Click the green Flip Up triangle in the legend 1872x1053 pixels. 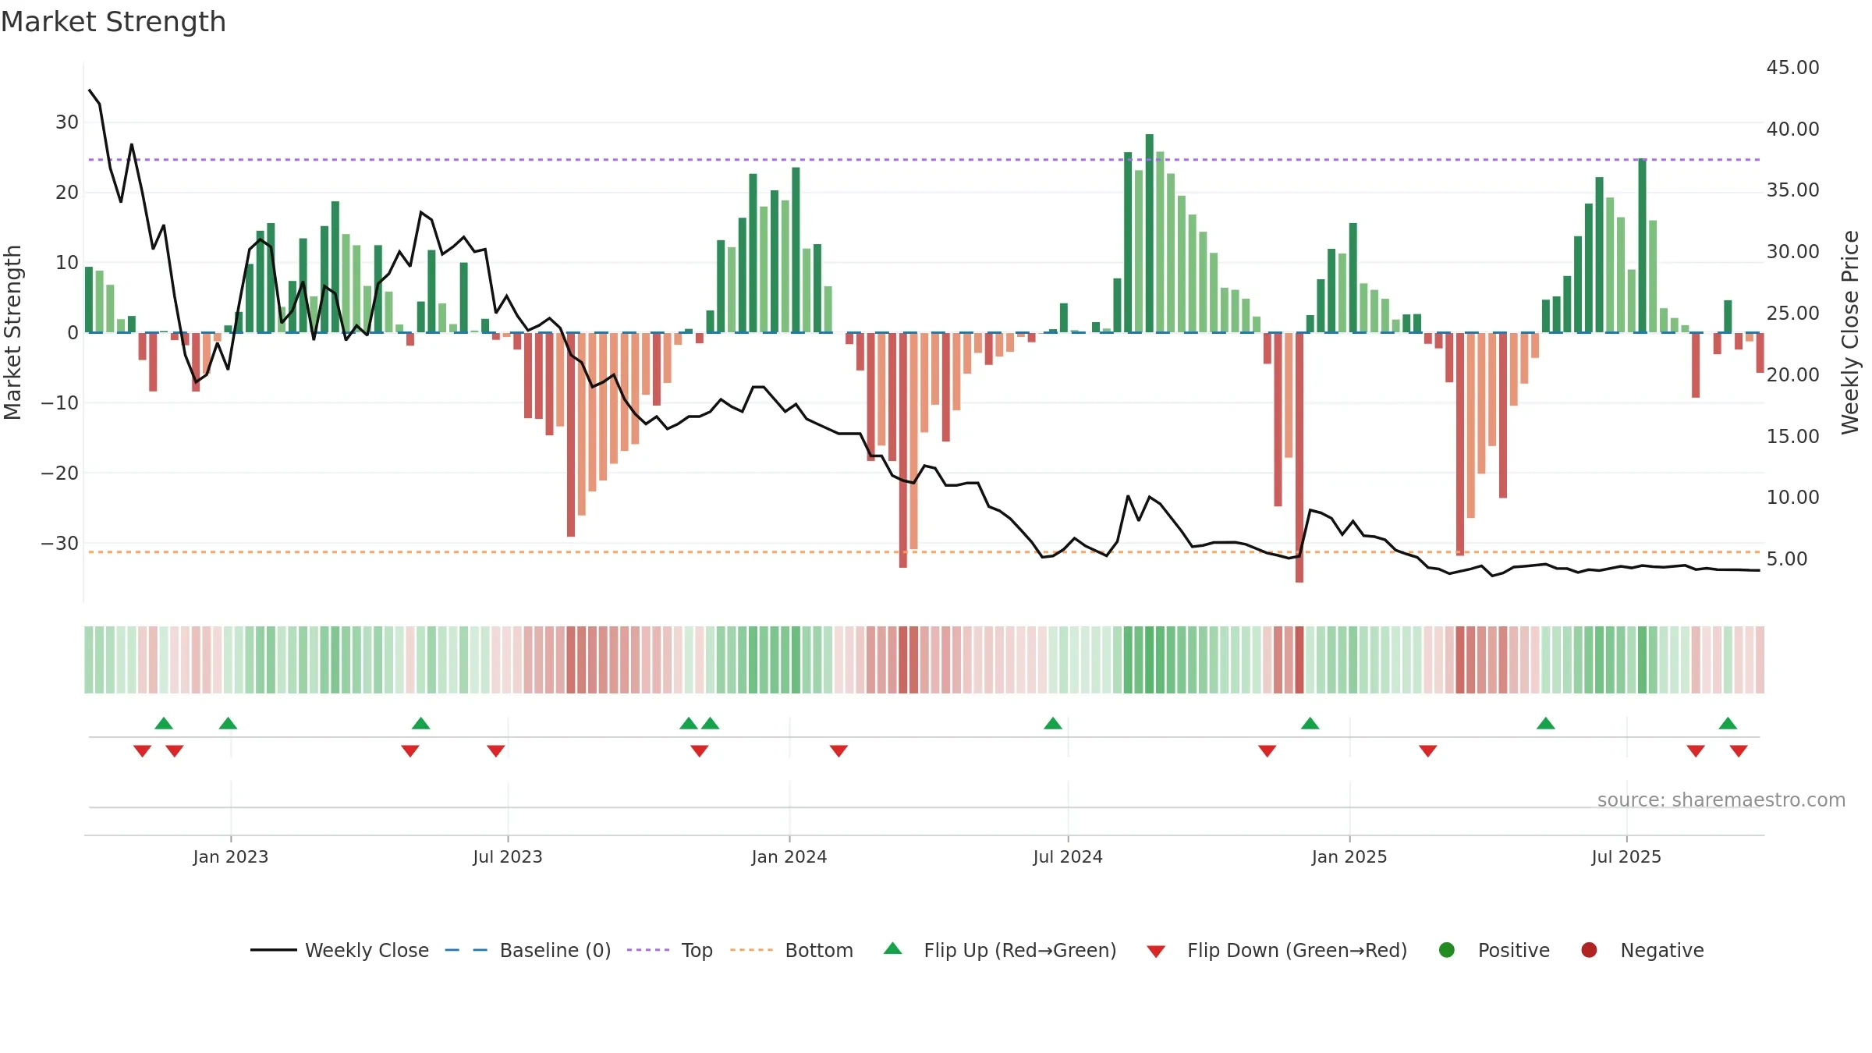pyautogui.click(x=893, y=948)
